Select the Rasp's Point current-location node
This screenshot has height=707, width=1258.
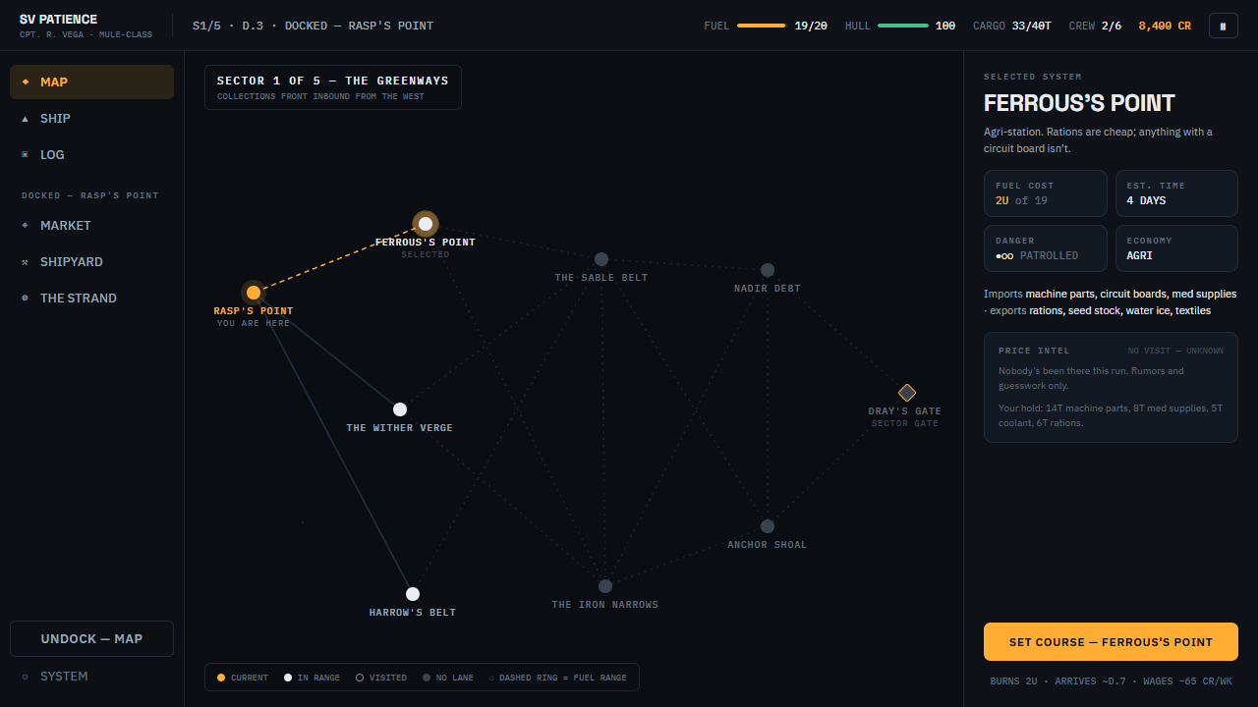[x=254, y=293]
